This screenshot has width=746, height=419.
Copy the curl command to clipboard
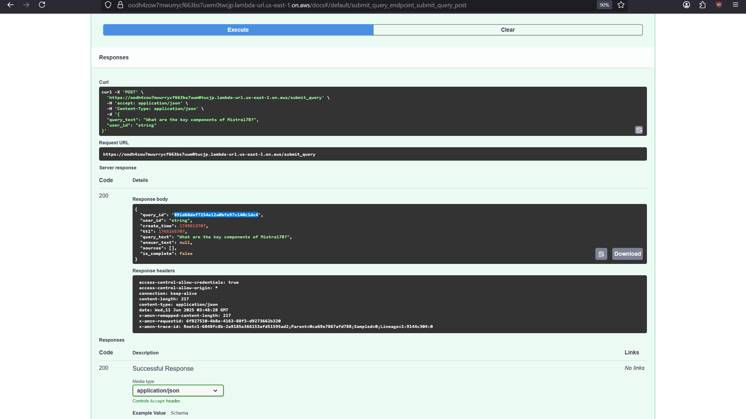point(639,130)
